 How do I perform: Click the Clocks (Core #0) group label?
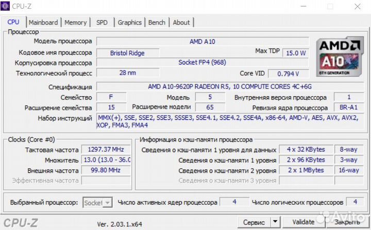click(x=31, y=139)
